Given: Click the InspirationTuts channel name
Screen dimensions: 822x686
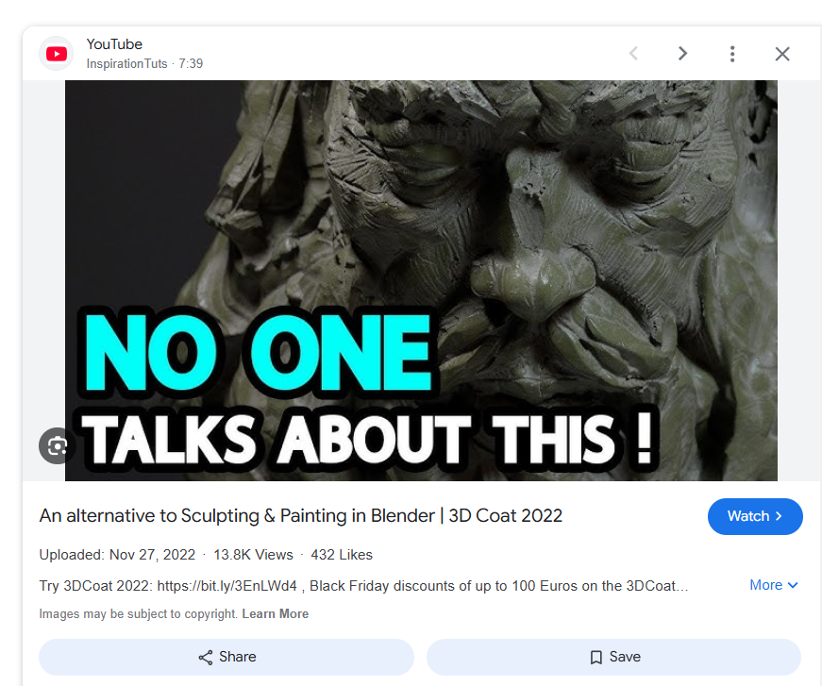Looking at the screenshot, I should click(x=126, y=63).
